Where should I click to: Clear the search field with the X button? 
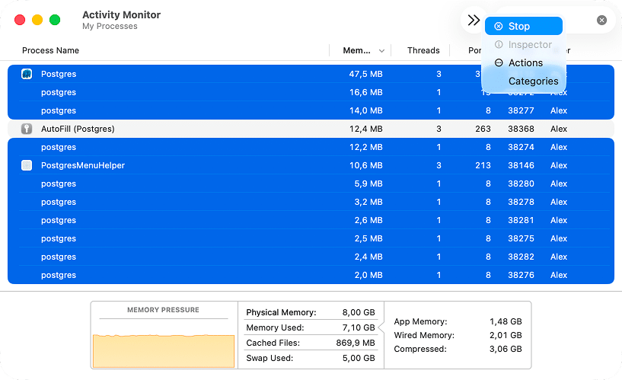[x=601, y=21]
